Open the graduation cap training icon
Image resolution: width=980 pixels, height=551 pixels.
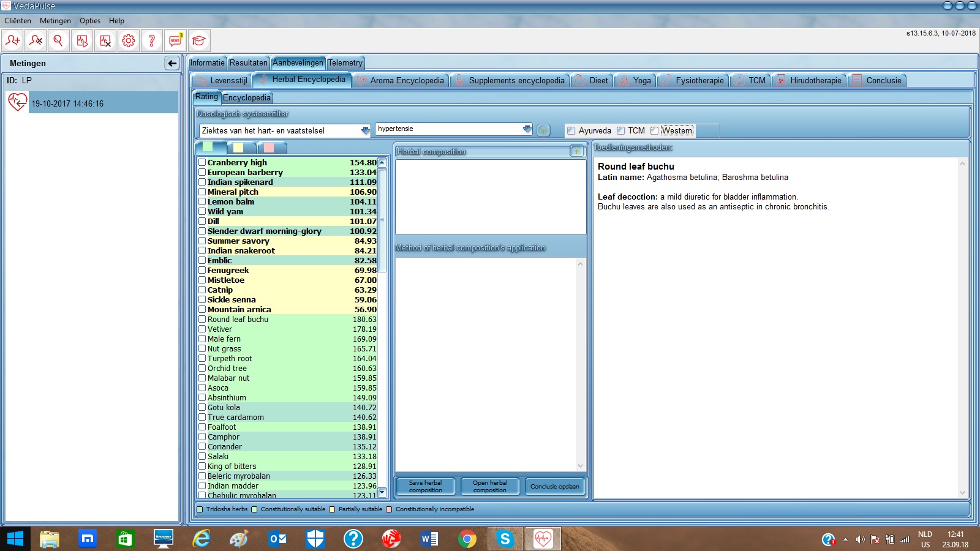pos(198,41)
